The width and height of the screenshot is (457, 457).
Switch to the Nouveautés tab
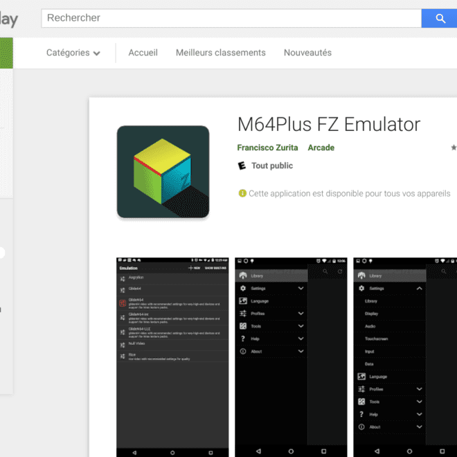click(307, 53)
